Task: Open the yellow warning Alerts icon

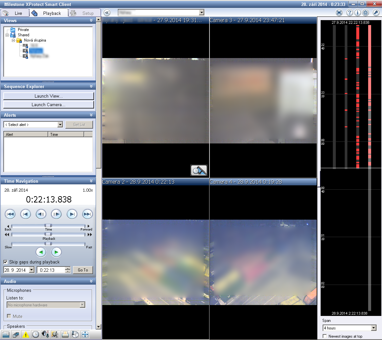Action: tap(26, 334)
